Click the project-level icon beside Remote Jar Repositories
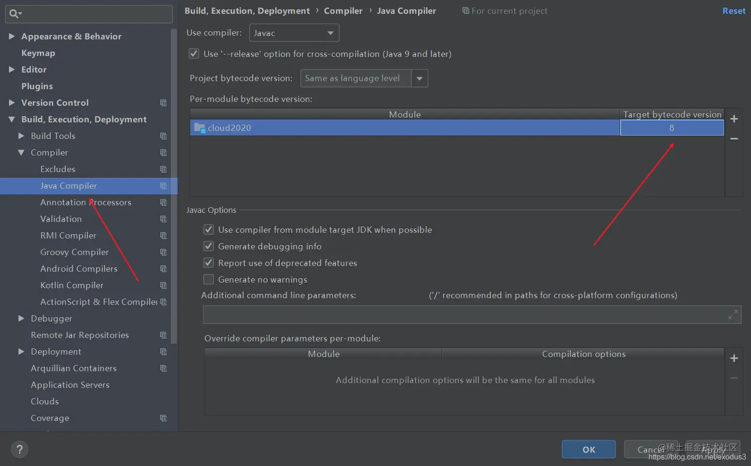This screenshot has height=466, width=751. click(163, 335)
